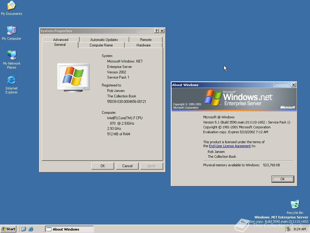
Task: Click the '512 MB of RAM' text
Action: pos(119,134)
